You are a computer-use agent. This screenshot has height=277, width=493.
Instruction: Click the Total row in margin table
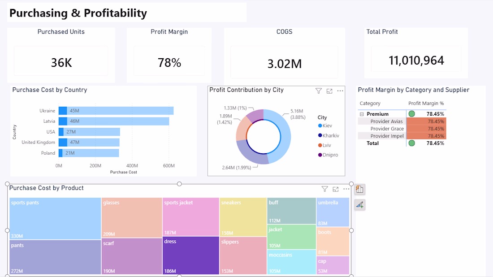[402, 143]
